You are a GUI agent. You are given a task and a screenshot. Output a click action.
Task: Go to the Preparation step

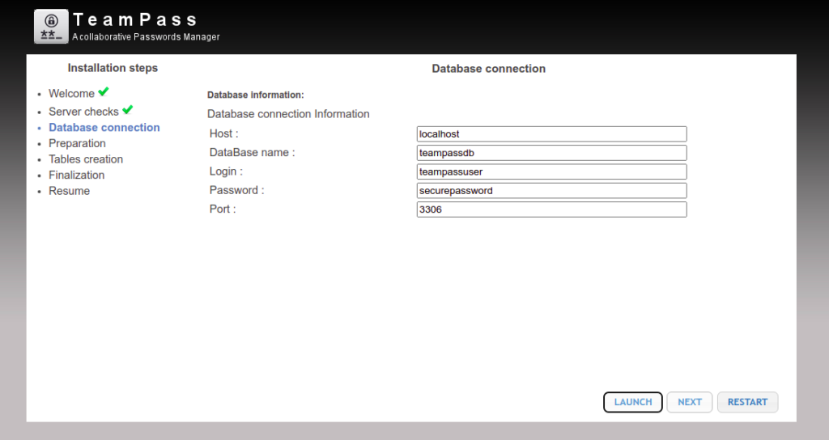[x=77, y=143]
